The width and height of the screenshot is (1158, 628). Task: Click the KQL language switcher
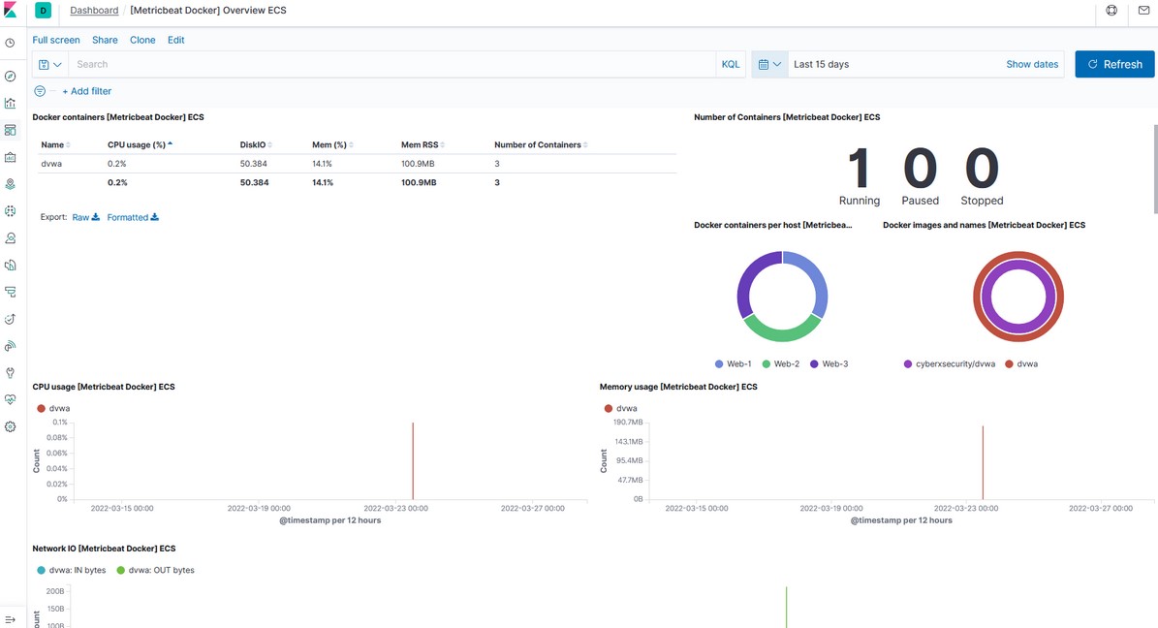[x=731, y=64]
